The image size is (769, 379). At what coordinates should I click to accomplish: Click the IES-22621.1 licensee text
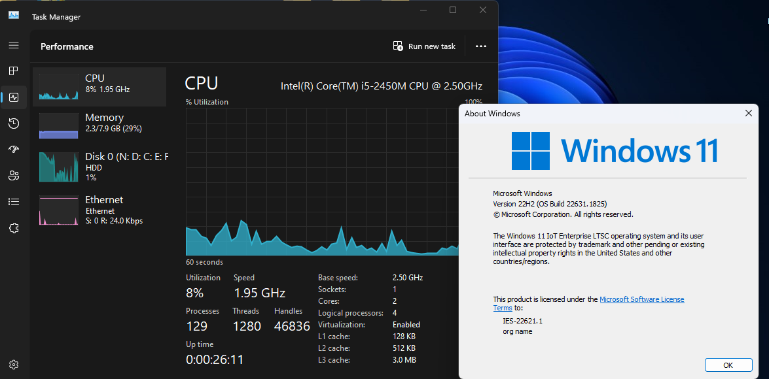[x=523, y=321]
